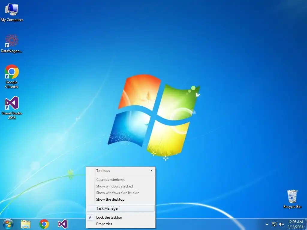Expand the Toolbars submenu
Image resolution: width=307 pixels, height=230 pixels.
click(x=121, y=170)
